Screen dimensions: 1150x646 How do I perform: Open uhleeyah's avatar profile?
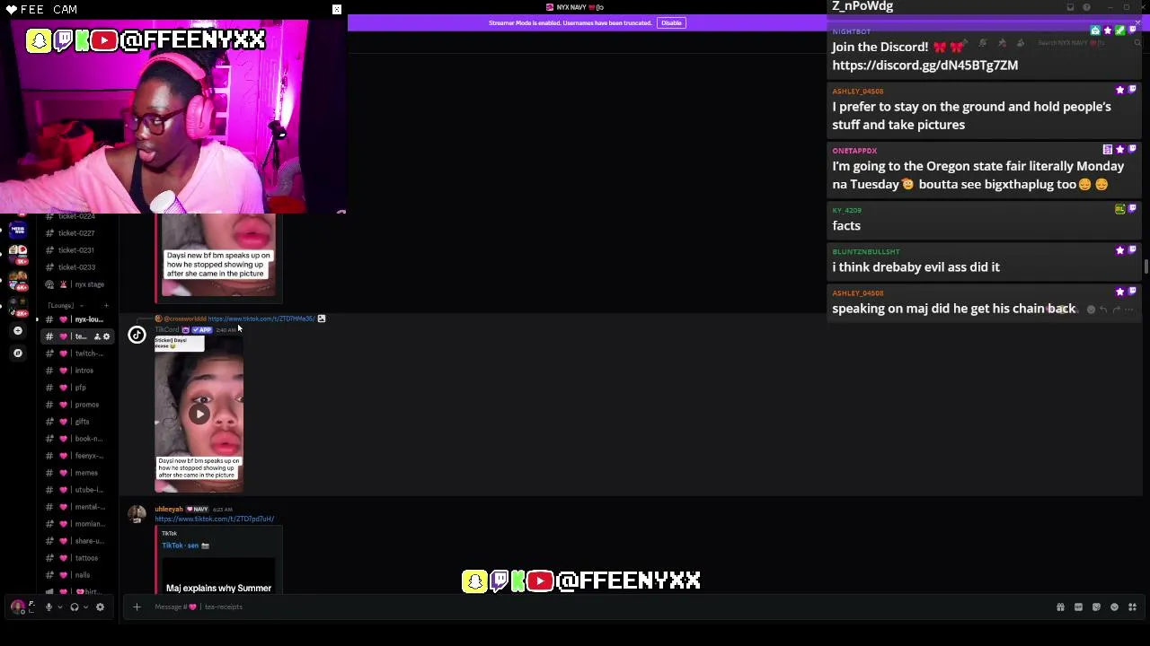pos(137,514)
